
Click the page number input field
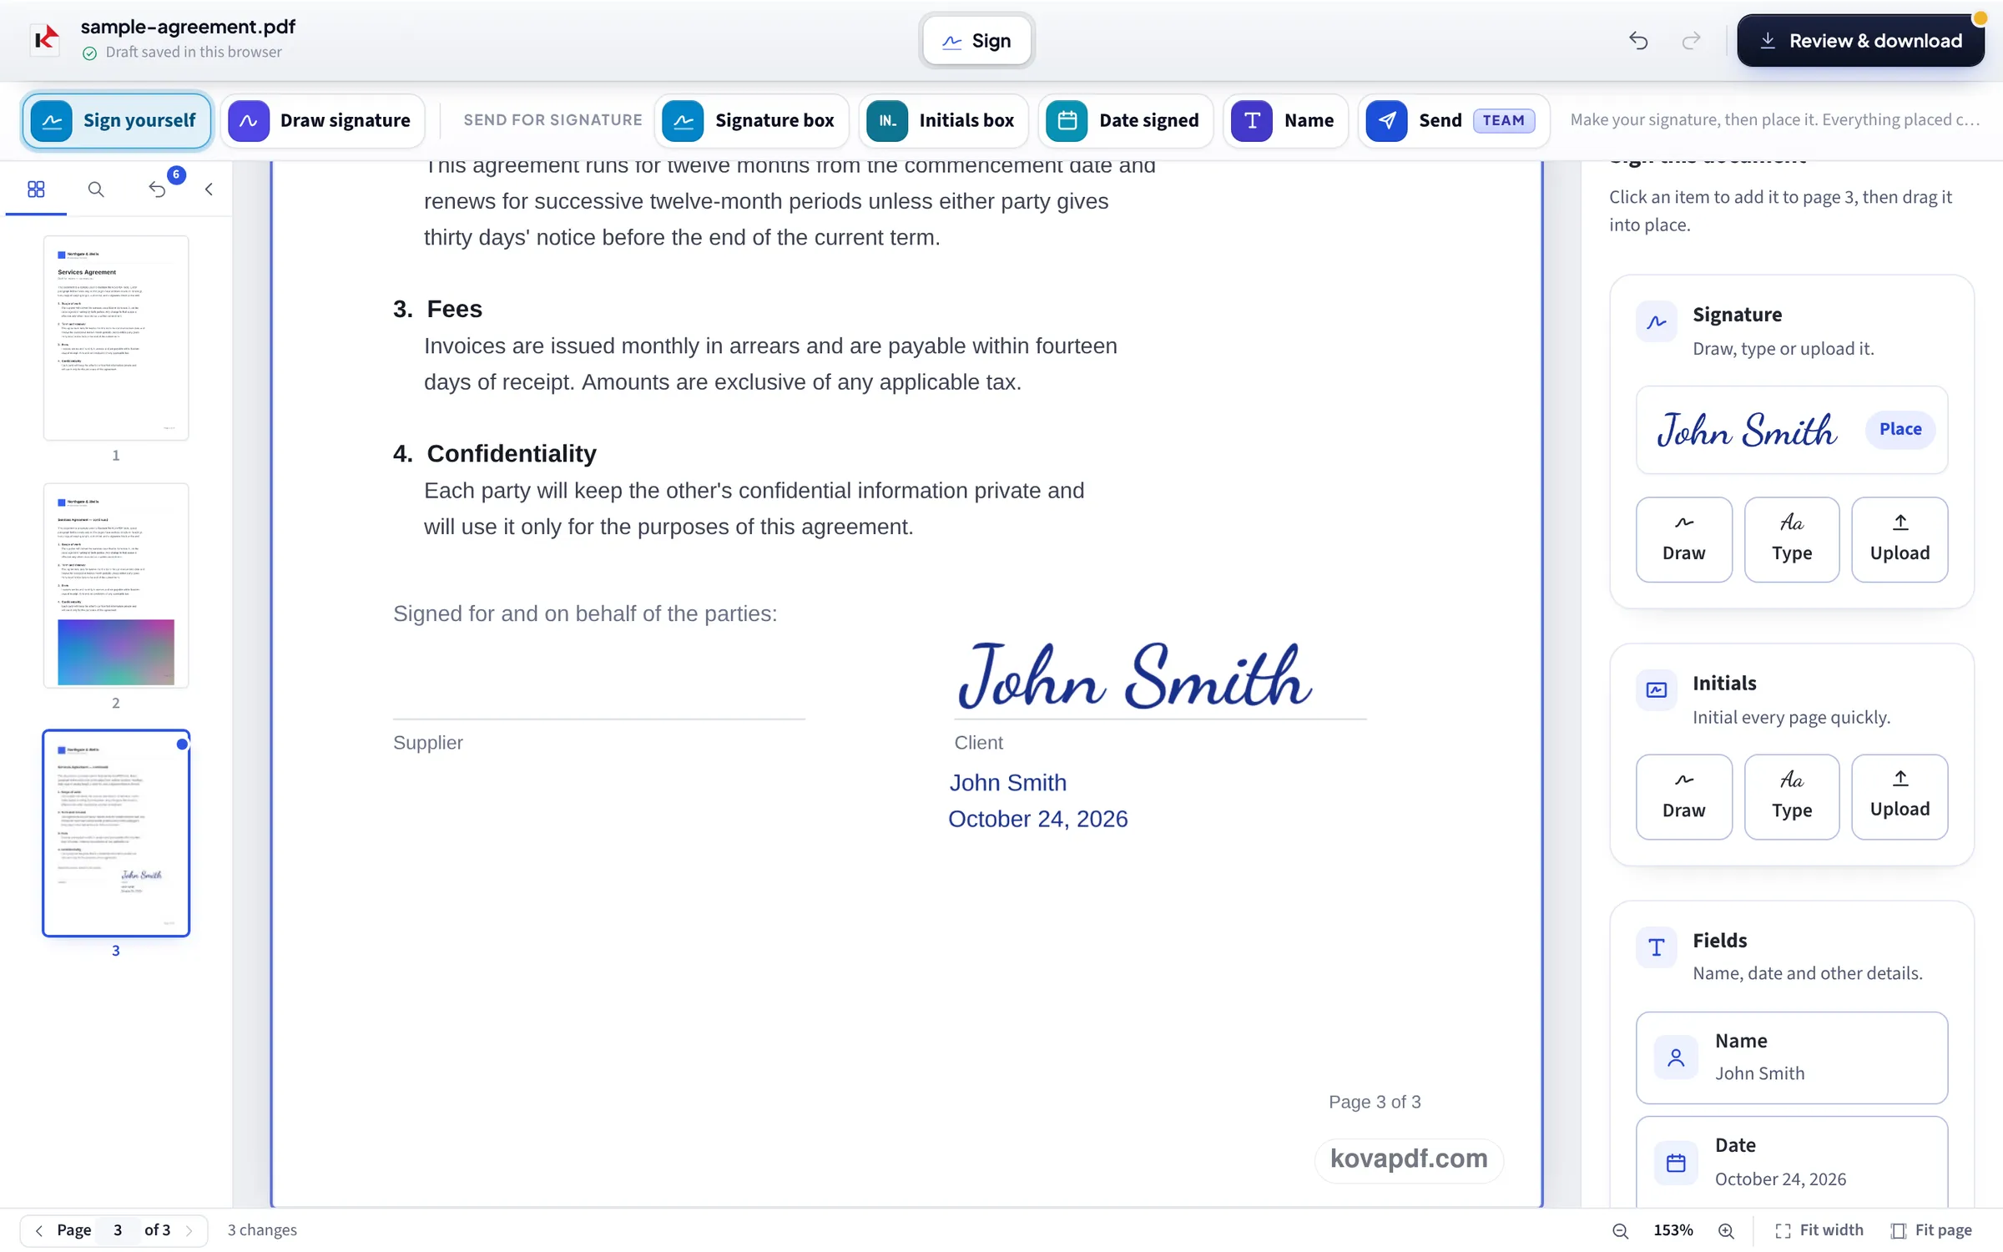pyautogui.click(x=118, y=1230)
